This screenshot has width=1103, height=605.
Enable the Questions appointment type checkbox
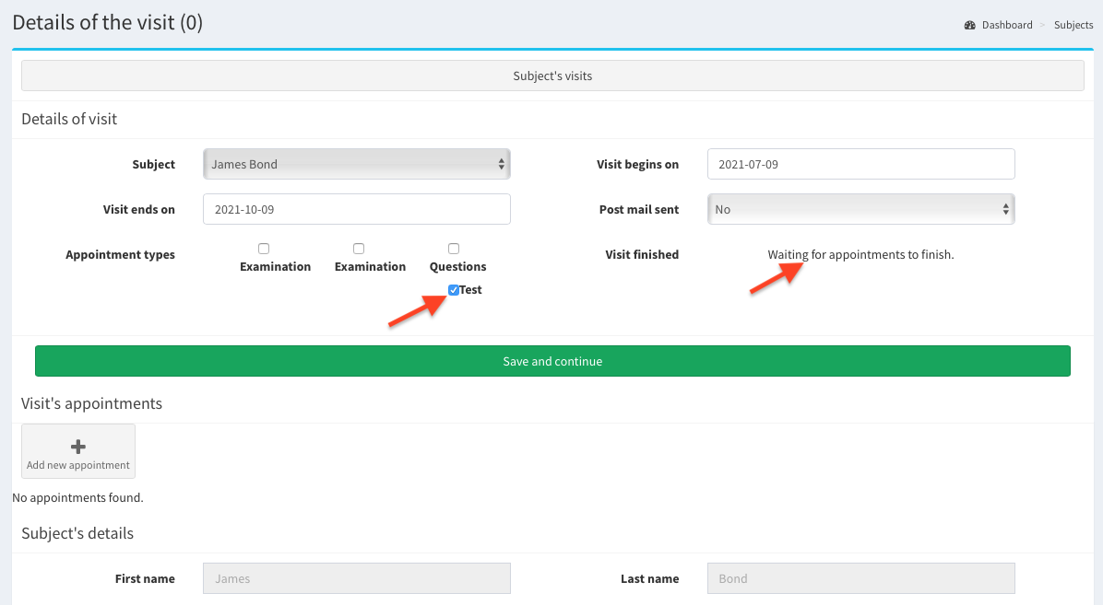[454, 249]
